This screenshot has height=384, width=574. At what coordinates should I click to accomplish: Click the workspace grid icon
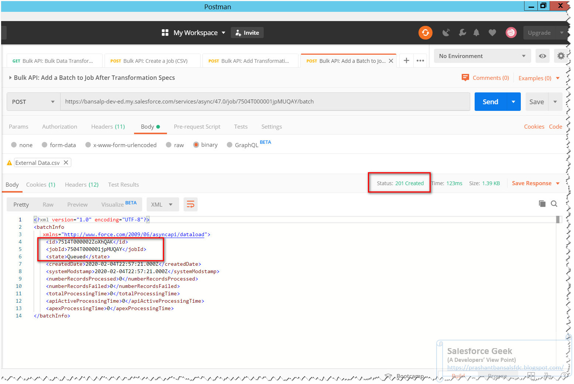[165, 33]
